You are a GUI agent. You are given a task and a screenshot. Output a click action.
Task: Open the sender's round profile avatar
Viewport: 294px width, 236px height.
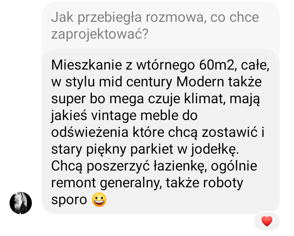click(20, 203)
